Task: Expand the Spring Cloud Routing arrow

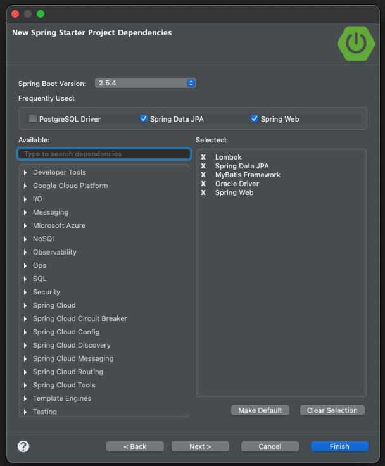Action: [25, 372]
